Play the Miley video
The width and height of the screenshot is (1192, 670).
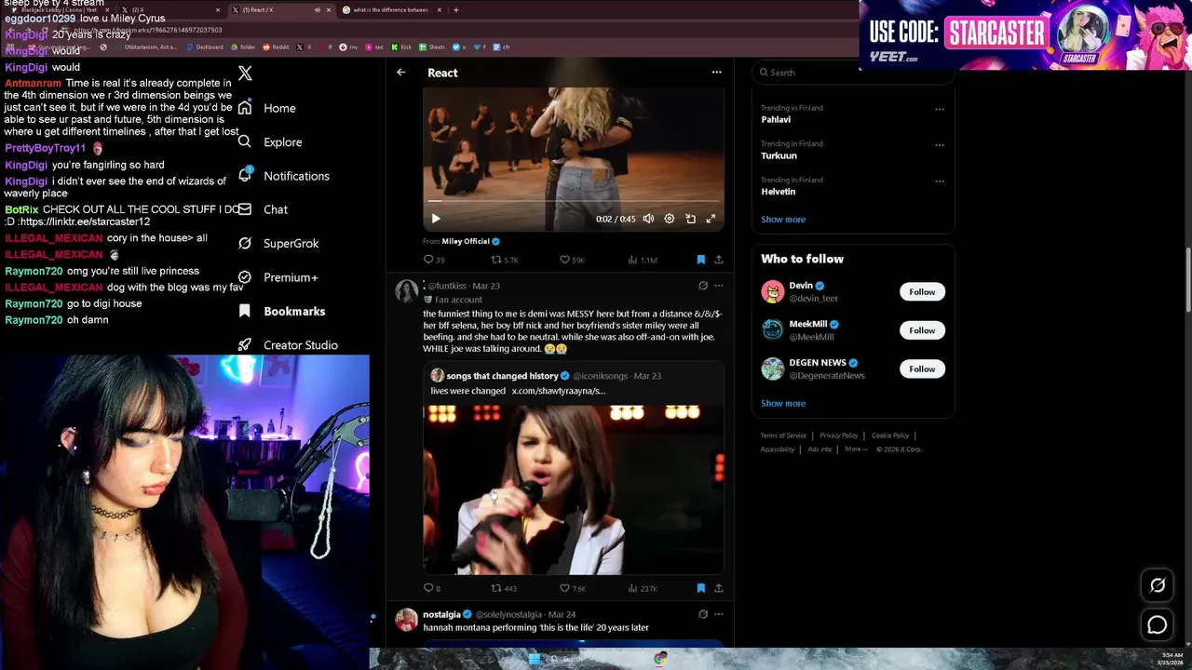point(435,219)
